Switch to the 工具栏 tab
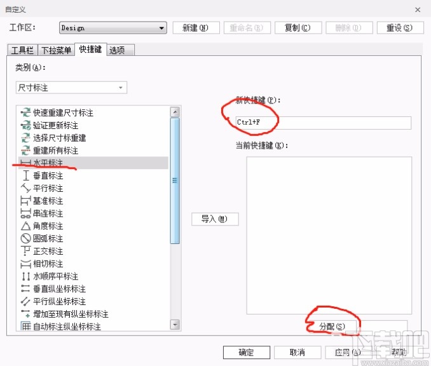Viewport: 431px width, 366px height. click(22, 50)
